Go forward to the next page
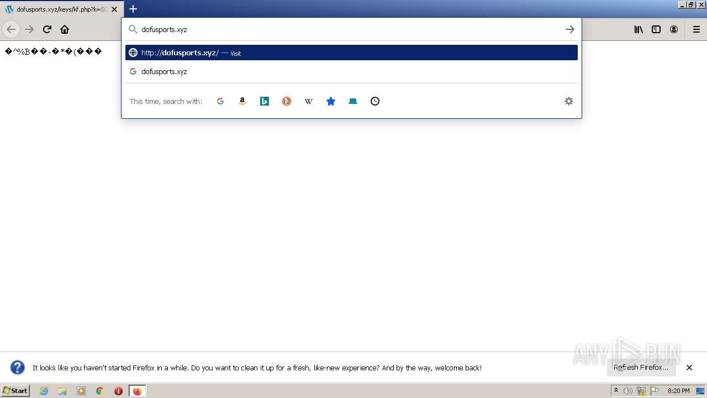The height and width of the screenshot is (398, 707). tap(29, 29)
